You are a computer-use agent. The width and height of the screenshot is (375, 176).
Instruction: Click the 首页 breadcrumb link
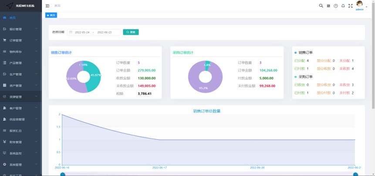[x=57, y=6]
